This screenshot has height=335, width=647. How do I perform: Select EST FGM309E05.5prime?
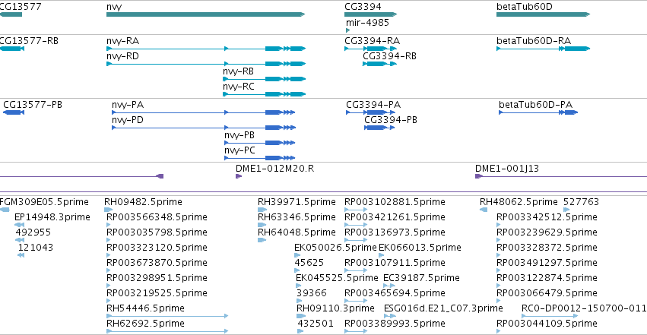[x=5, y=210]
